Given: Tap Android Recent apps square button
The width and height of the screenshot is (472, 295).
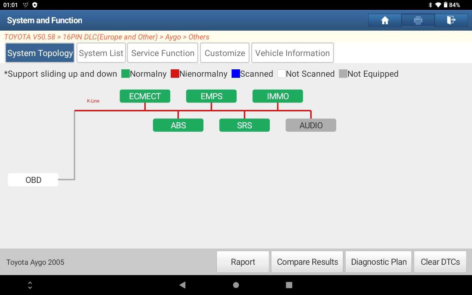Looking at the screenshot, I should point(289,285).
